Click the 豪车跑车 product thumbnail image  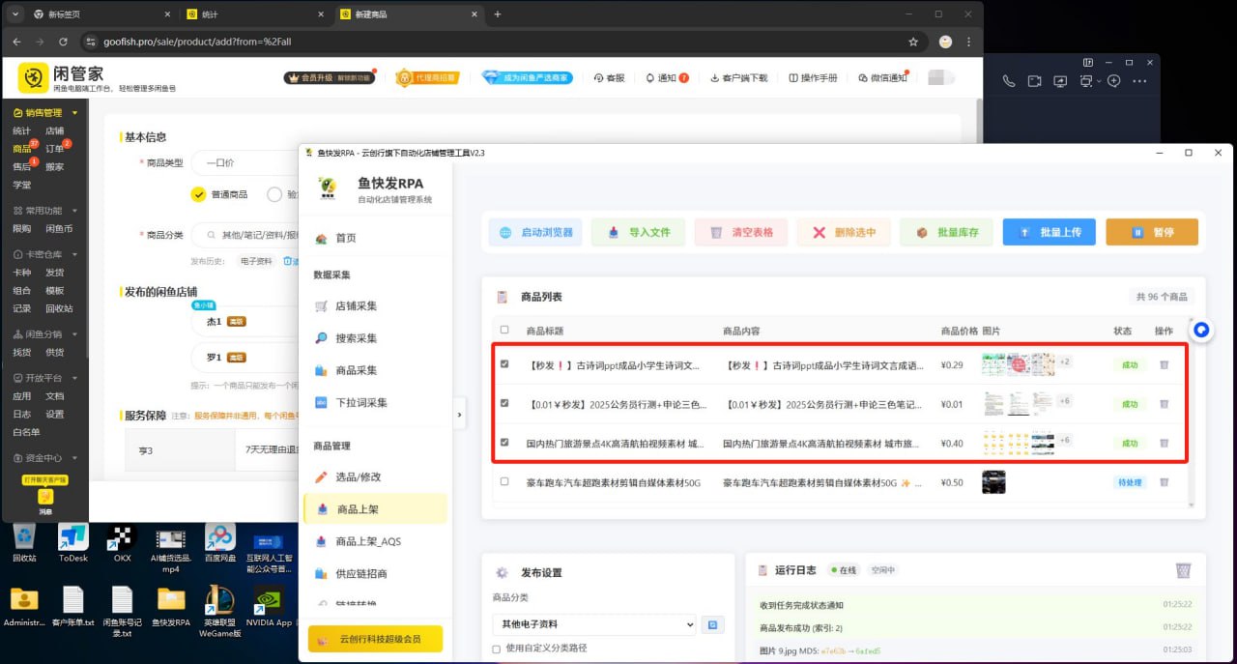coord(993,481)
